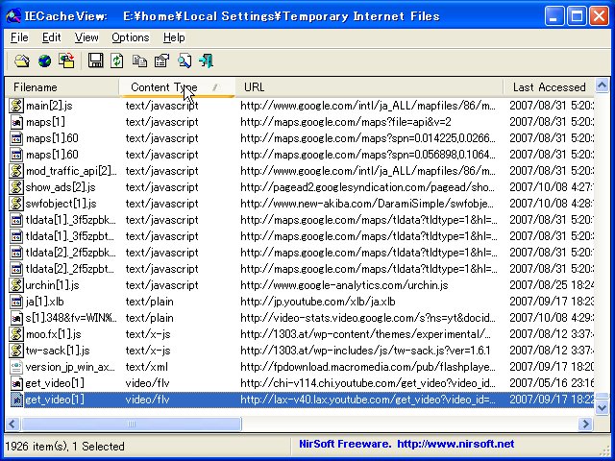
Task: Click the script icon beside main[2].js
Action: pyautogui.click(x=16, y=106)
